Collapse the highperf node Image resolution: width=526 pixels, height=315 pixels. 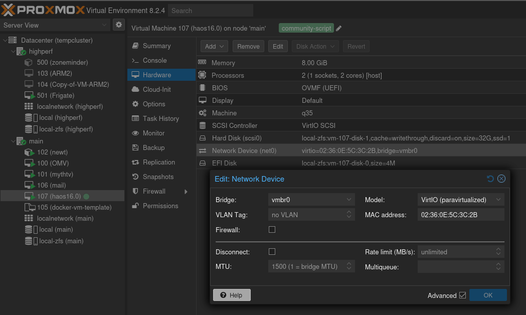pyautogui.click(x=13, y=51)
